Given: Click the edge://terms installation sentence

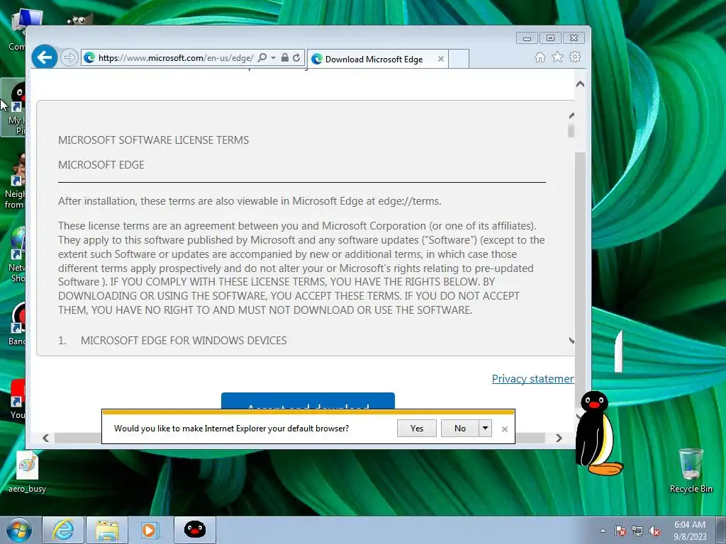Looking at the screenshot, I should pyautogui.click(x=250, y=201).
